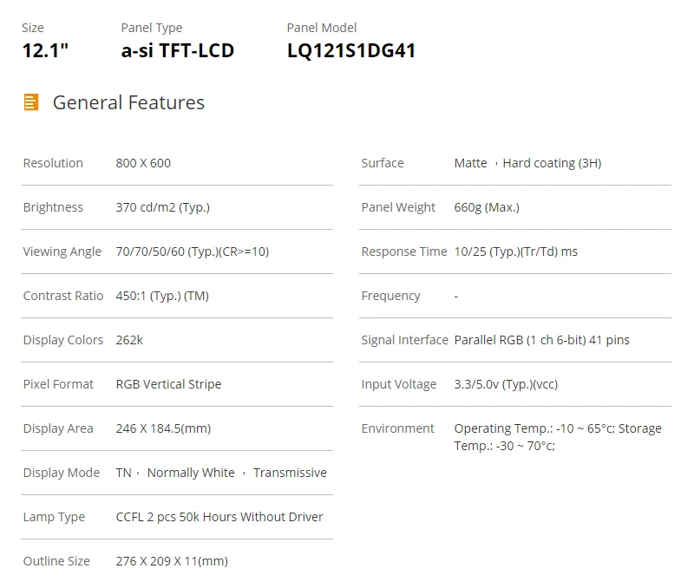
Task: Click the Viewing Angle row label
Action: point(62,252)
